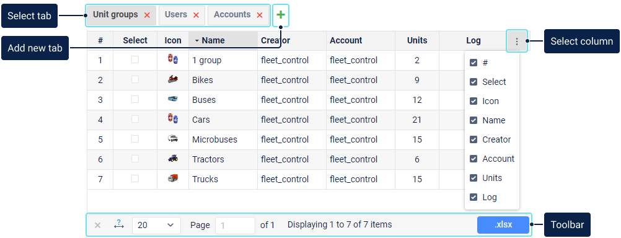Click auto-fit column width arrows icon
The width and height of the screenshot is (621, 238).
(x=119, y=224)
